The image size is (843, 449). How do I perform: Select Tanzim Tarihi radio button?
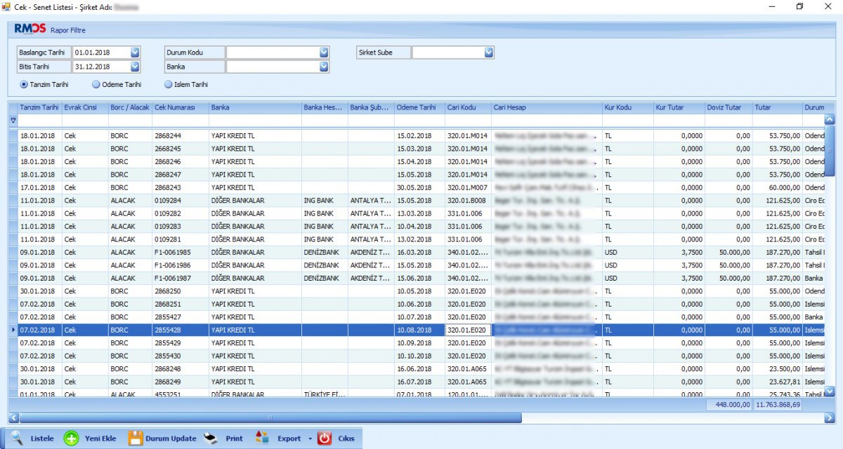[24, 84]
